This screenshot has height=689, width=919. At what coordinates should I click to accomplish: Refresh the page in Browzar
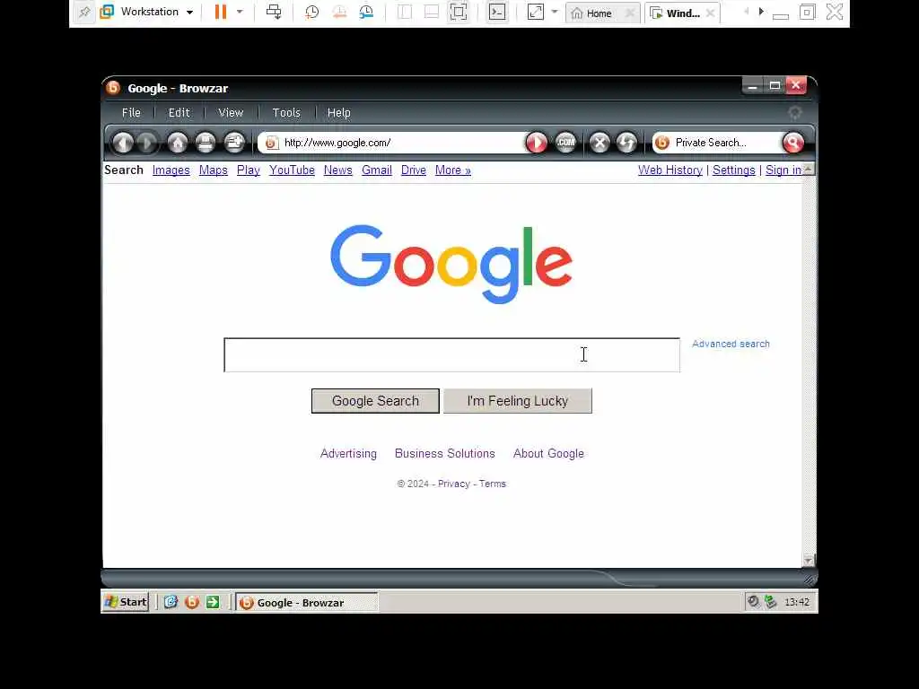click(626, 143)
